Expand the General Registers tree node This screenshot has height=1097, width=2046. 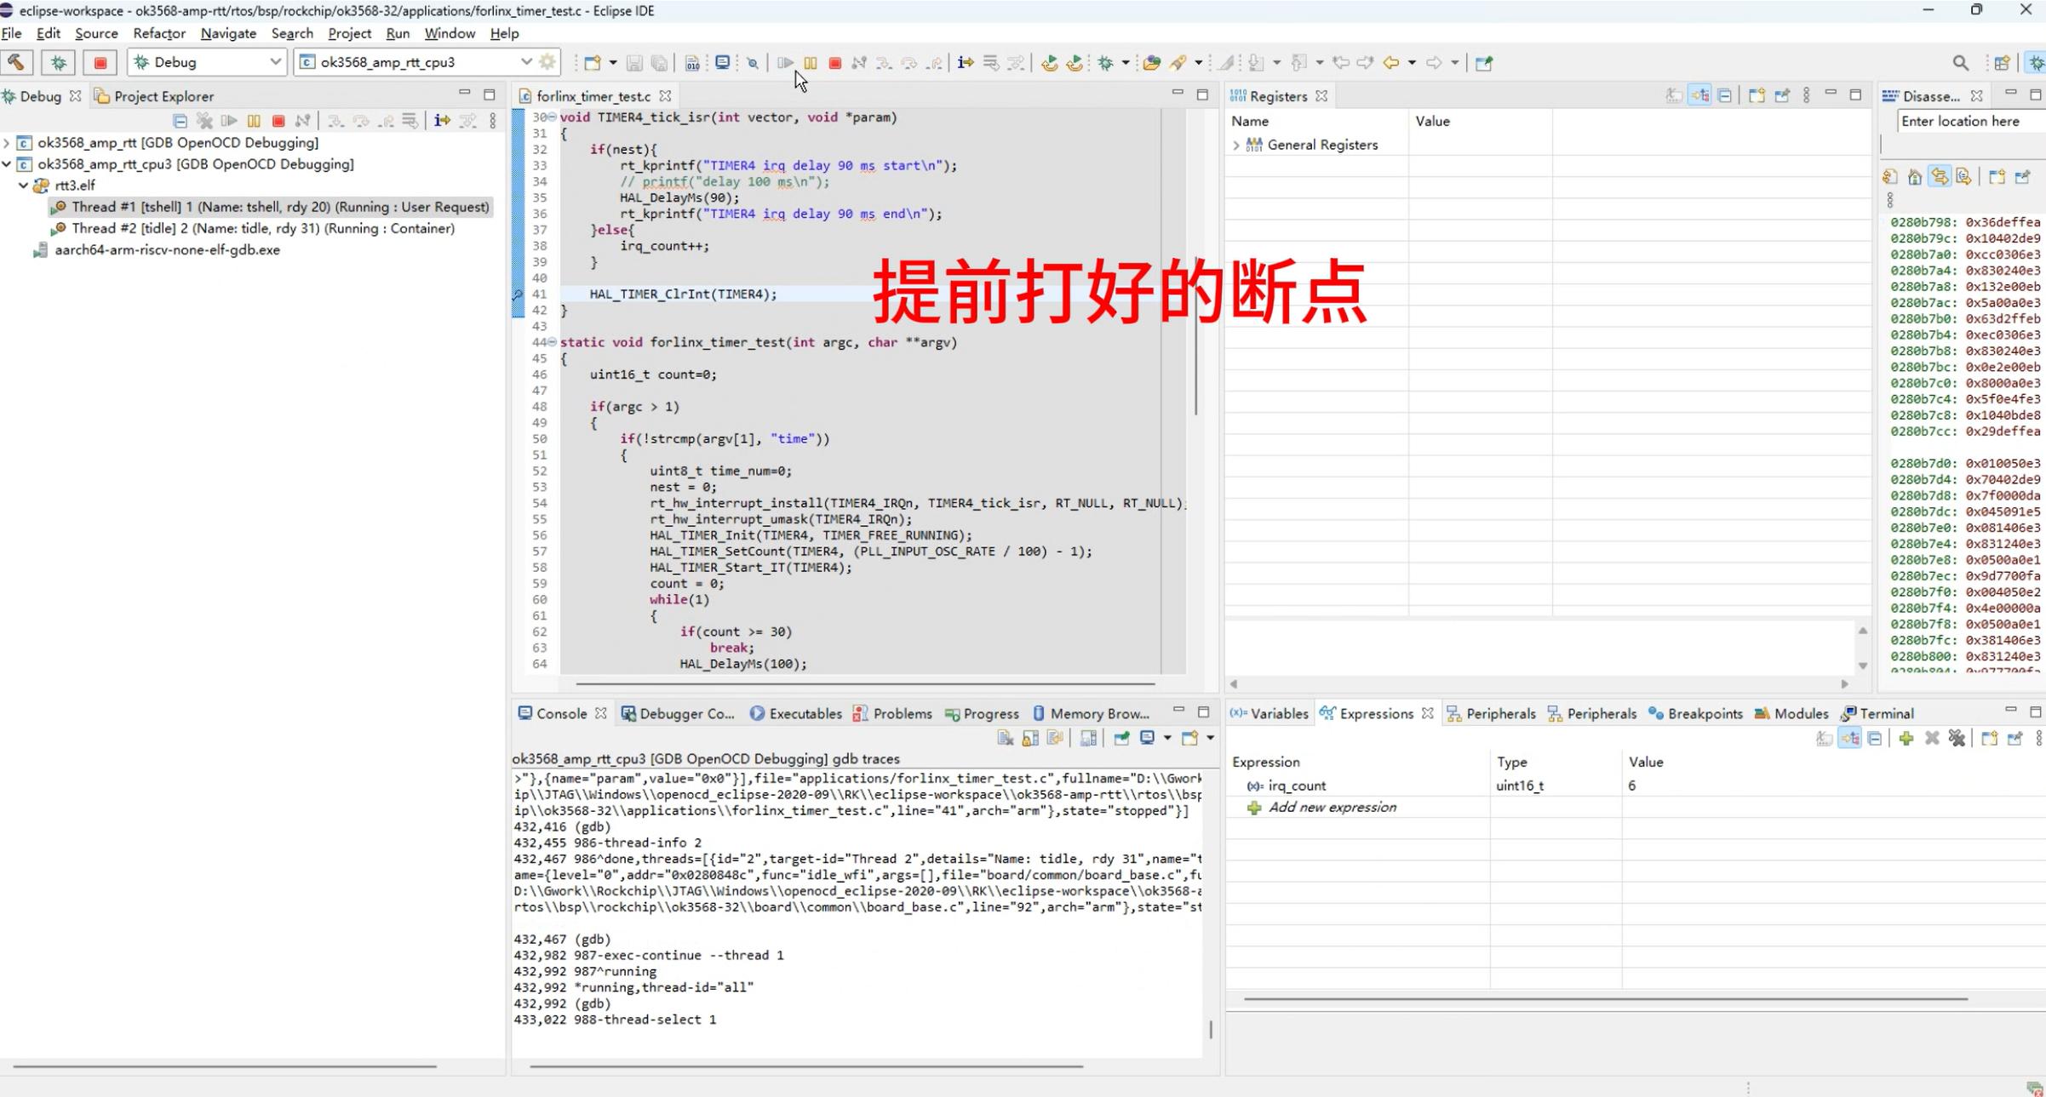[1236, 146]
